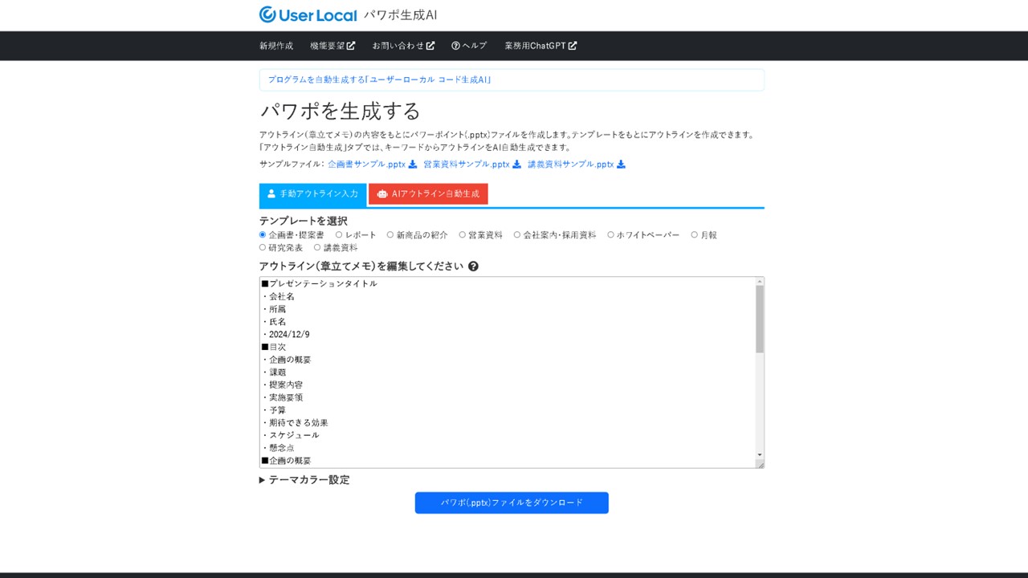Viewport: 1028px width, 578px height.
Task: Expand the テーマカラー設定 section
Action: [x=305, y=479]
